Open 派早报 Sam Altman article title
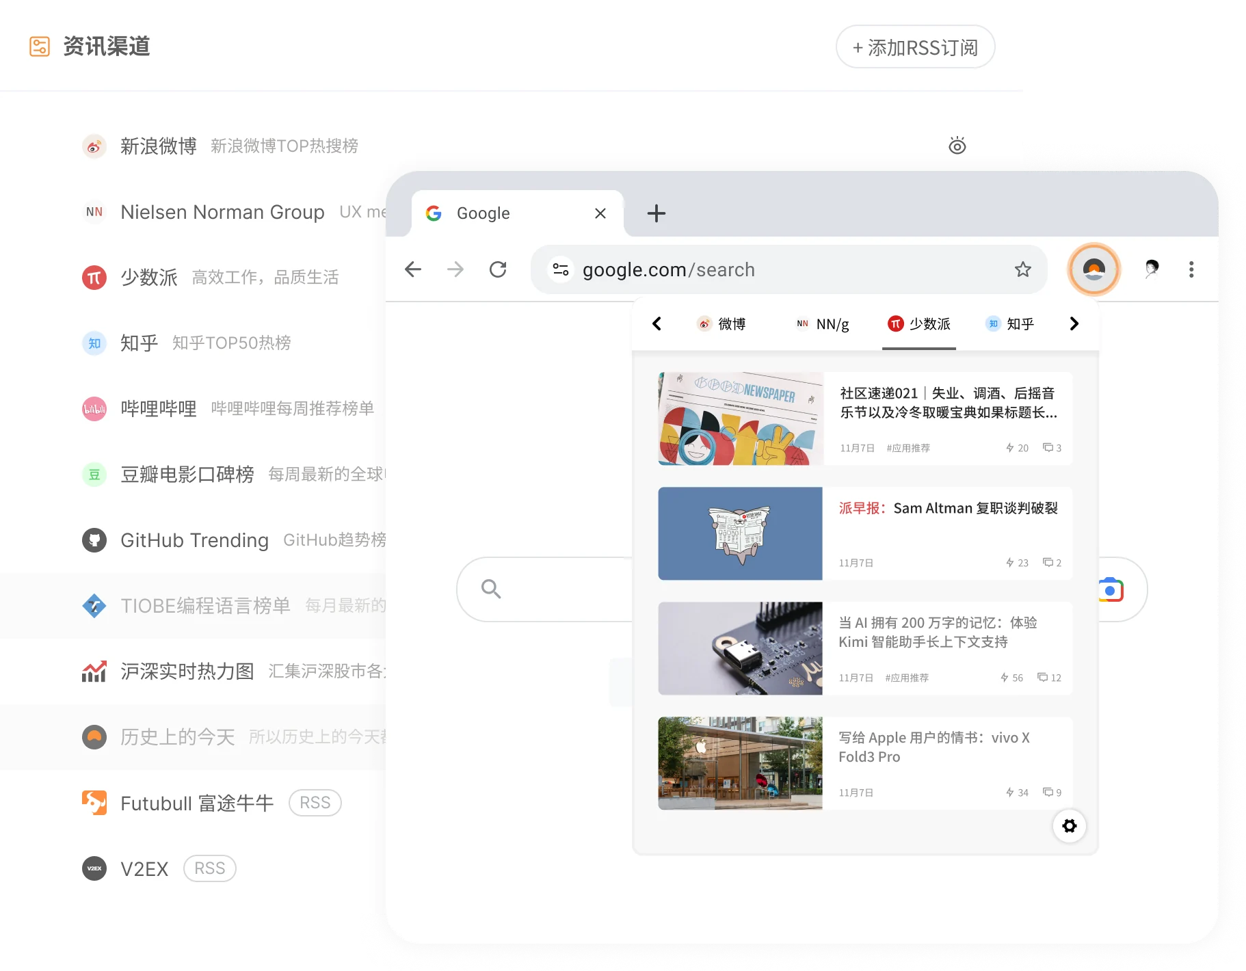This screenshot has height=971, width=1246. click(949, 508)
